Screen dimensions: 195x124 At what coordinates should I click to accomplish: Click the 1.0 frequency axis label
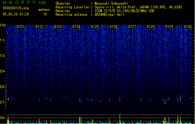pos(3,56)
